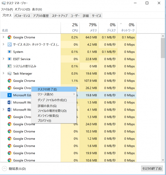Switch to the アプリの履歴 tab
The width and height of the screenshot is (166, 175).
pyautogui.click(x=41, y=16)
